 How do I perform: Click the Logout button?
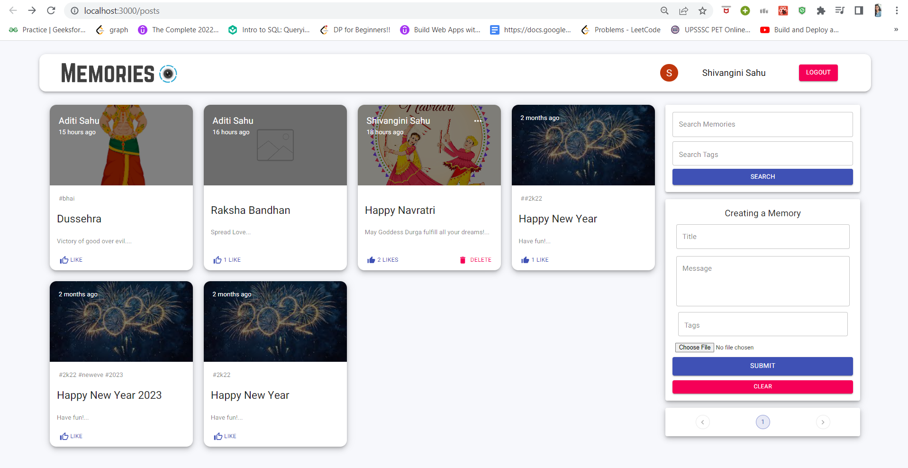[x=818, y=73]
